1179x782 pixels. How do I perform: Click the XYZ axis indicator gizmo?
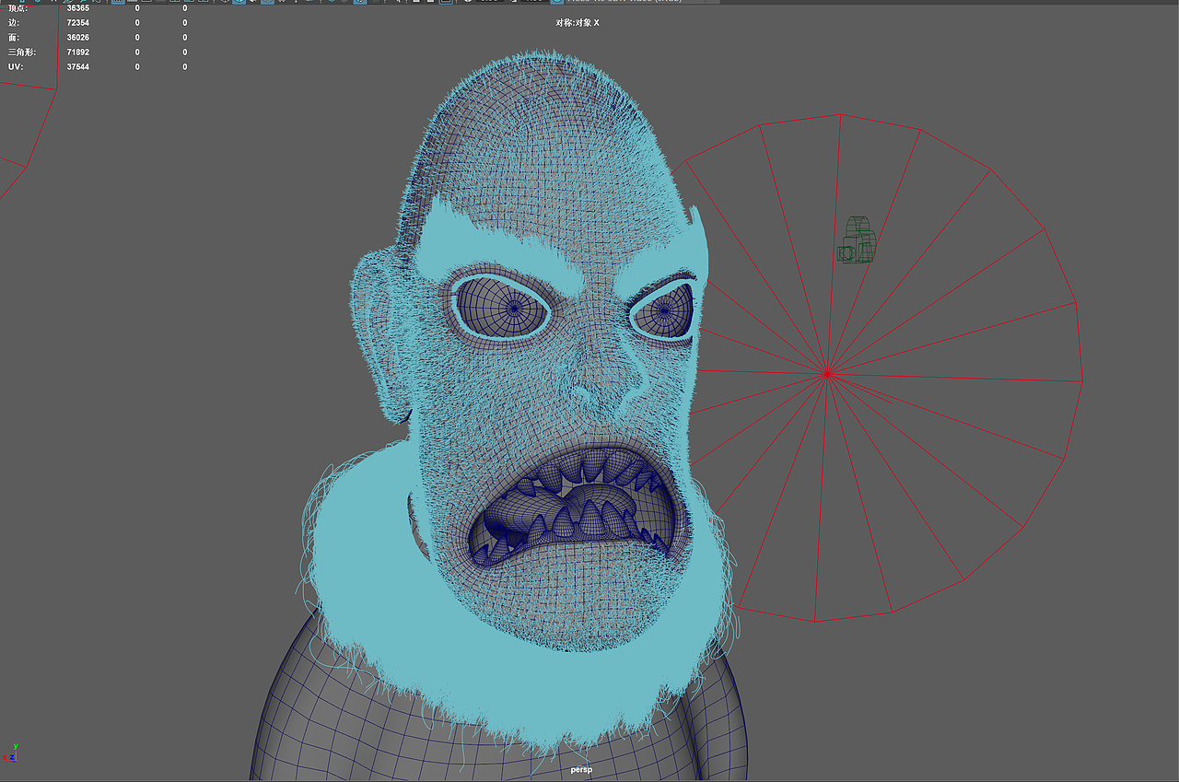pyautogui.click(x=10, y=753)
